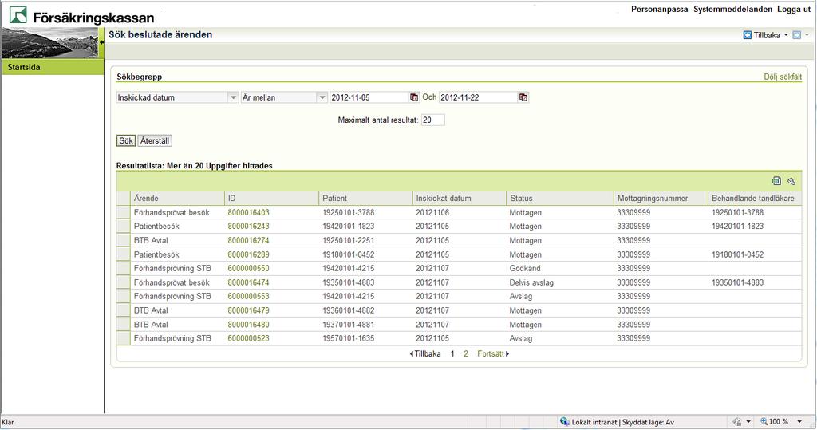Click the Tillbaka previous page link in pagination
The image size is (817, 430).
tap(425, 354)
